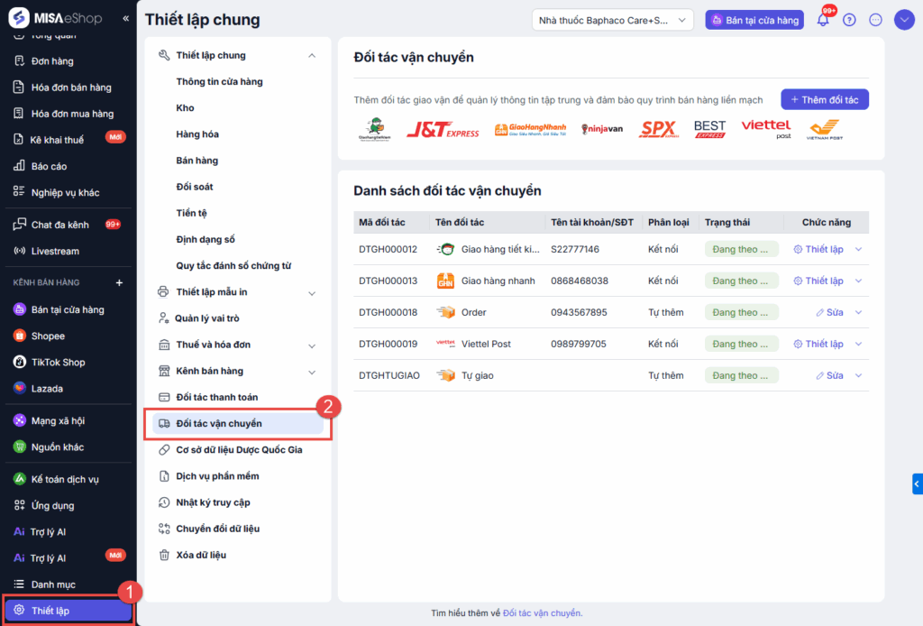Click the SPX carrier logo
Screen dimensions: 923x626
pyautogui.click(x=658, y=130)
